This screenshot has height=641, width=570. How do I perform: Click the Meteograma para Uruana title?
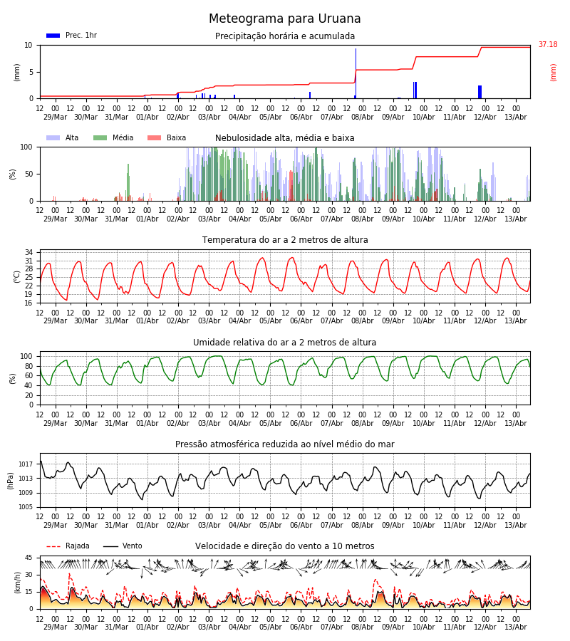(284, 19)
